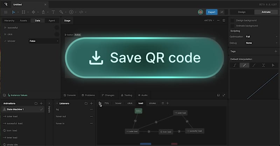Select Hold interpolation icon
The width and height of the screenshot is (280, 146).
235,65
